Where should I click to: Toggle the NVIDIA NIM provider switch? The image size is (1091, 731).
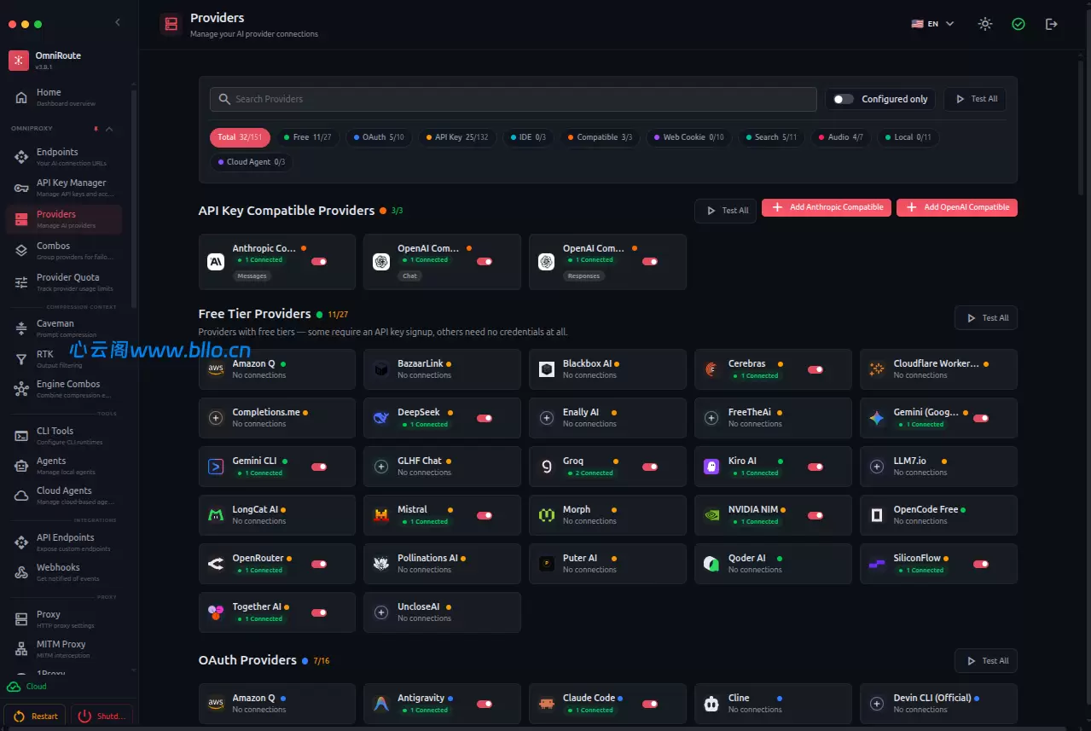815,516
